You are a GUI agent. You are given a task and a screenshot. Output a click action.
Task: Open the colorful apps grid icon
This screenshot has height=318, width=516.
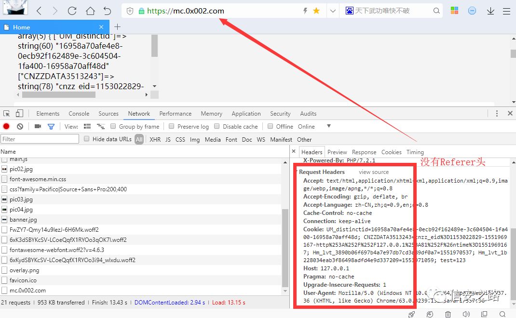pyautogui.click(x=454, y=11)
